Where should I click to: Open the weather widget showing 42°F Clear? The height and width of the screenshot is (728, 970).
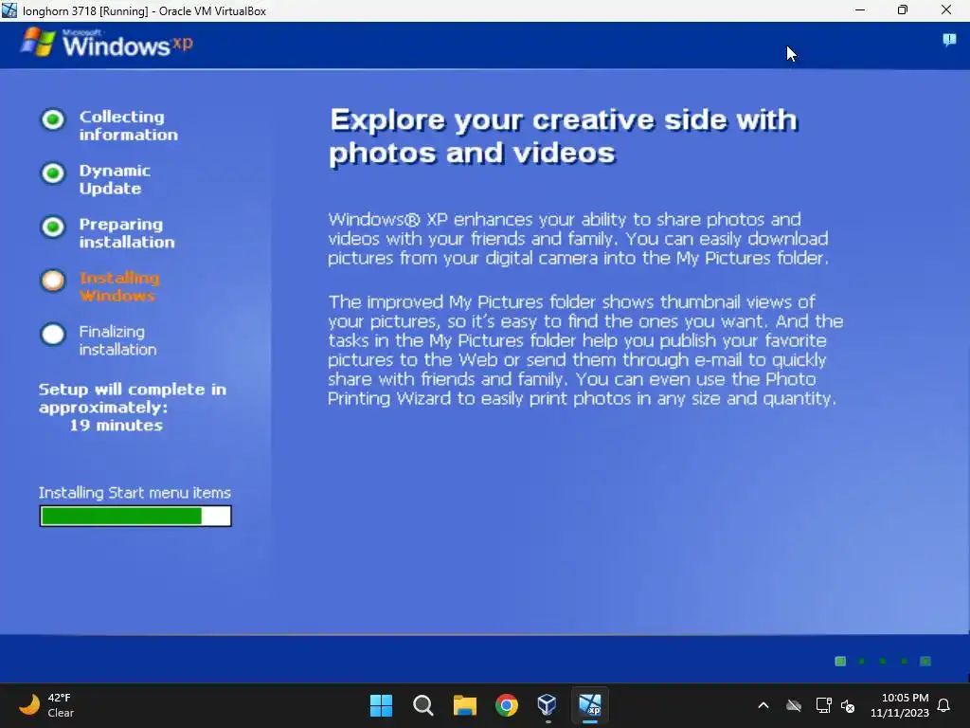point(46,705)
